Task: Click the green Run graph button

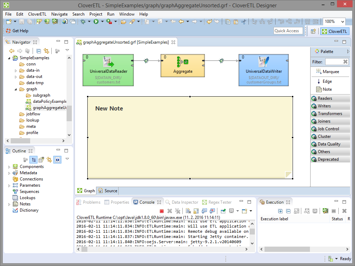Action: [96, 22]
